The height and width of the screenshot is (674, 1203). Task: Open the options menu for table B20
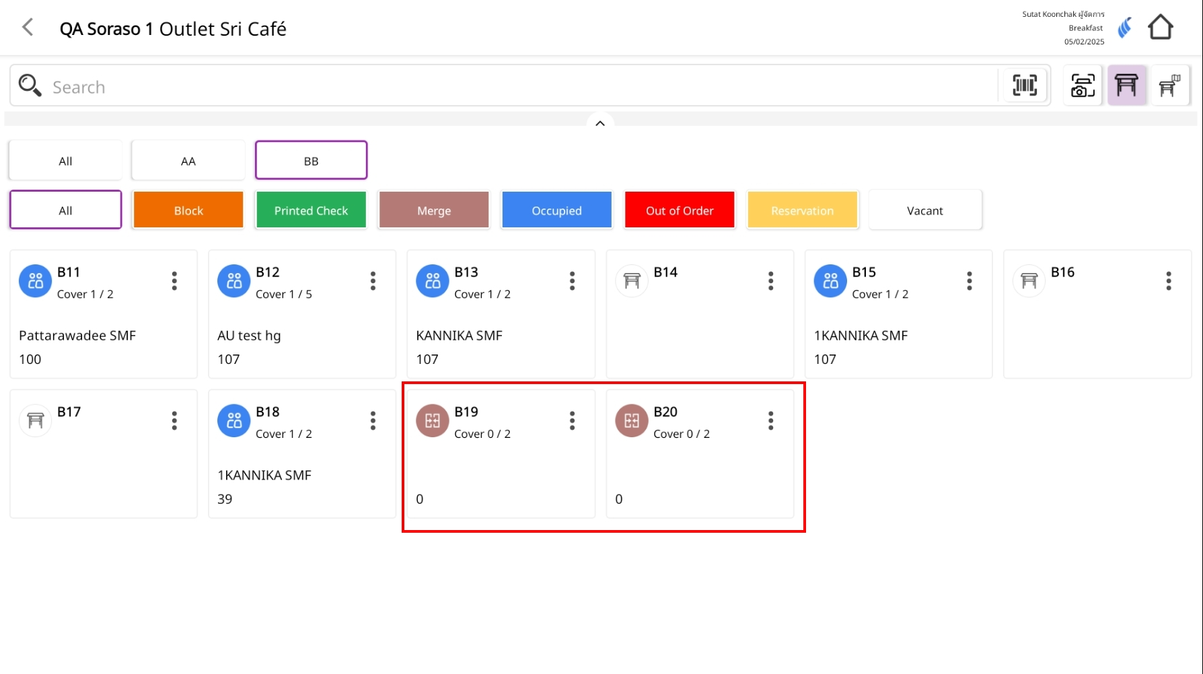point(770,421)
